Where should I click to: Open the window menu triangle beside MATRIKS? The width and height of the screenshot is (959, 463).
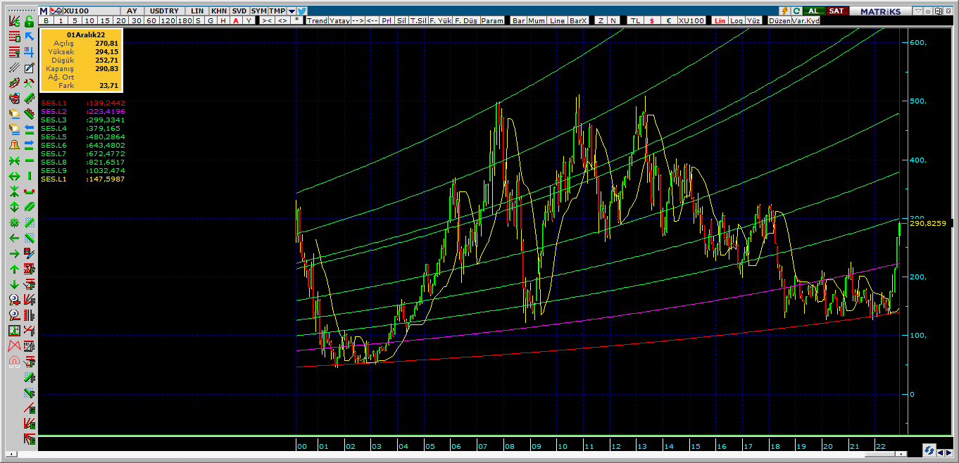pos(917,11)
